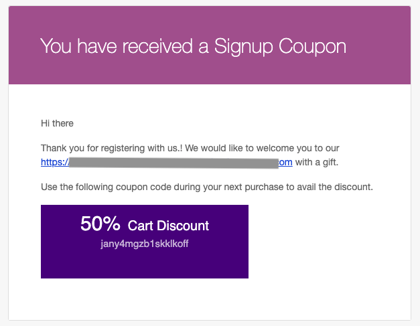The height and width of the screenshot is (326, 420).
Task: Select the 50% discount figure
Action: 100,224
